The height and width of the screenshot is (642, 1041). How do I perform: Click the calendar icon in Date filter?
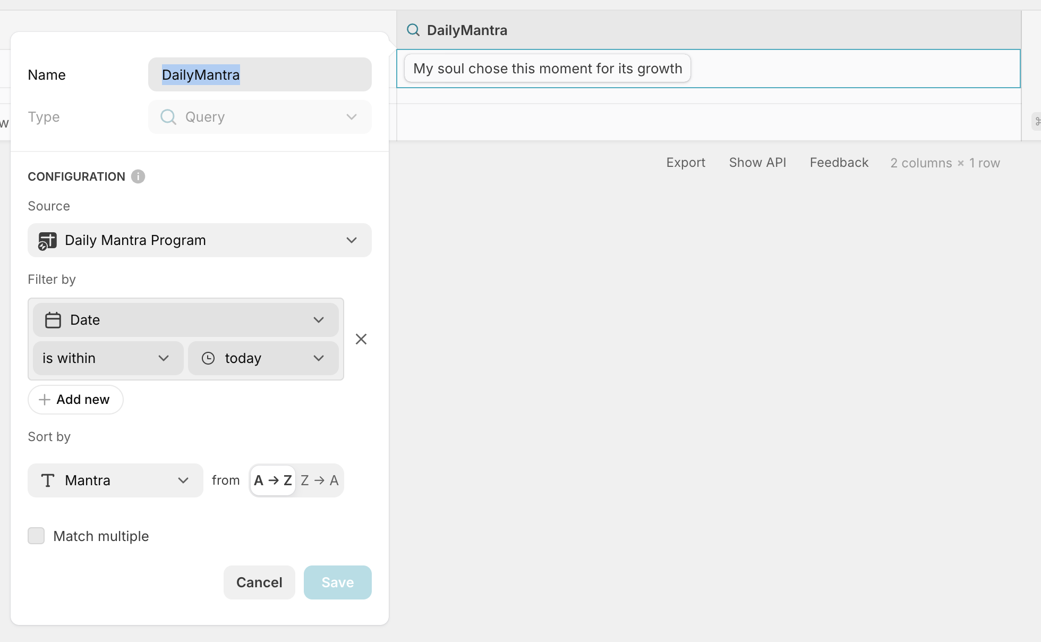click(53, 320)
